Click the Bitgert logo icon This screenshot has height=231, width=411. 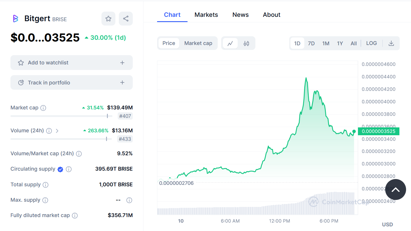[x=15, y=19]
